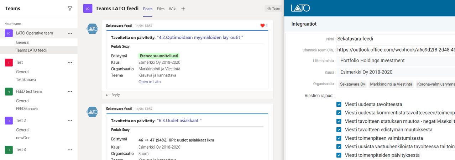Image resolution: width=455 pixels, height=160 pixels.
Task: Open more options for FEED test team
Action: 70,91
